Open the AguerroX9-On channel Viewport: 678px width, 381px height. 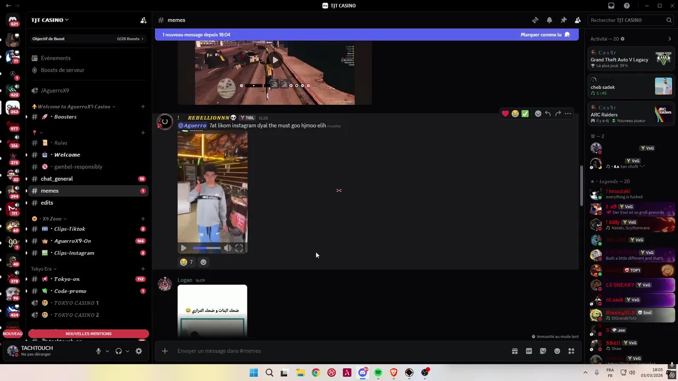click(88, 241)
